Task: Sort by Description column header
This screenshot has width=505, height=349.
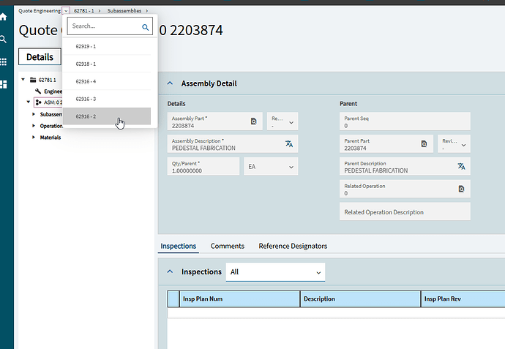Action: 360,299
